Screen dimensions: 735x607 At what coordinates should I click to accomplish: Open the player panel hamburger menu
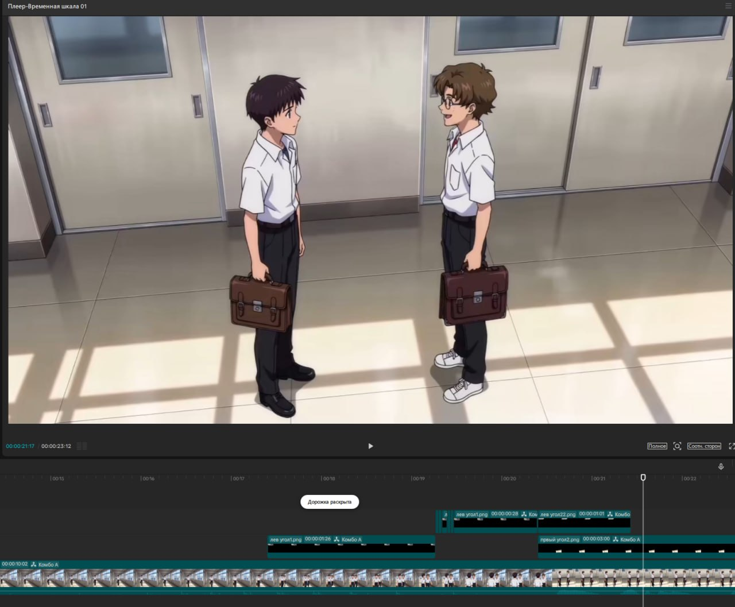(729, 6)
